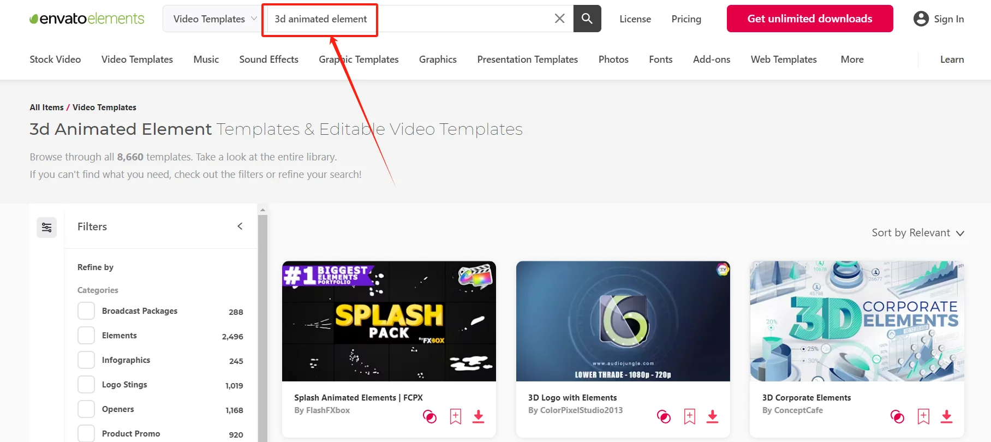
Task: Click the Sign In text link
Action: (x=949, y=19)
